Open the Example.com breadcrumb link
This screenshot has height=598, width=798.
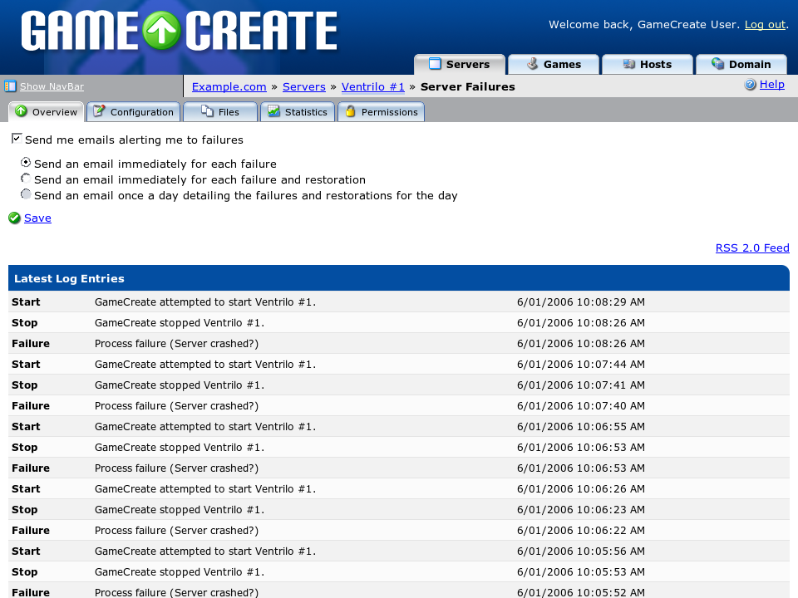[x=229, y=87]
